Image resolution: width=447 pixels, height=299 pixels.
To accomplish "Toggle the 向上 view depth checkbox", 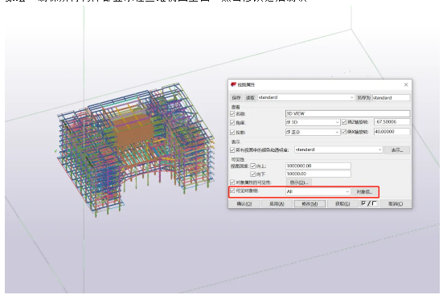I will click(x=252, y=166).
